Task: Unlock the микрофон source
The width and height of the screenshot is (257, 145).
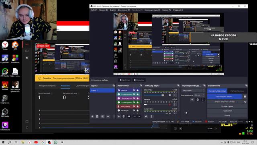Action: pyautogui.click(x=138, y=106)
